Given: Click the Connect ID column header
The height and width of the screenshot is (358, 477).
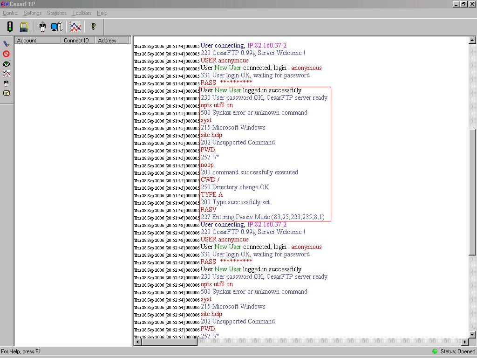Looking at the screenshot, I should (78, 40).
